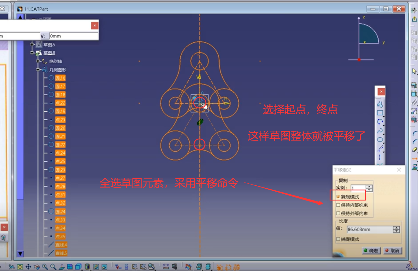Click the Isometric view cube icon
Screen dimensions: 418x271
(78, 267)
